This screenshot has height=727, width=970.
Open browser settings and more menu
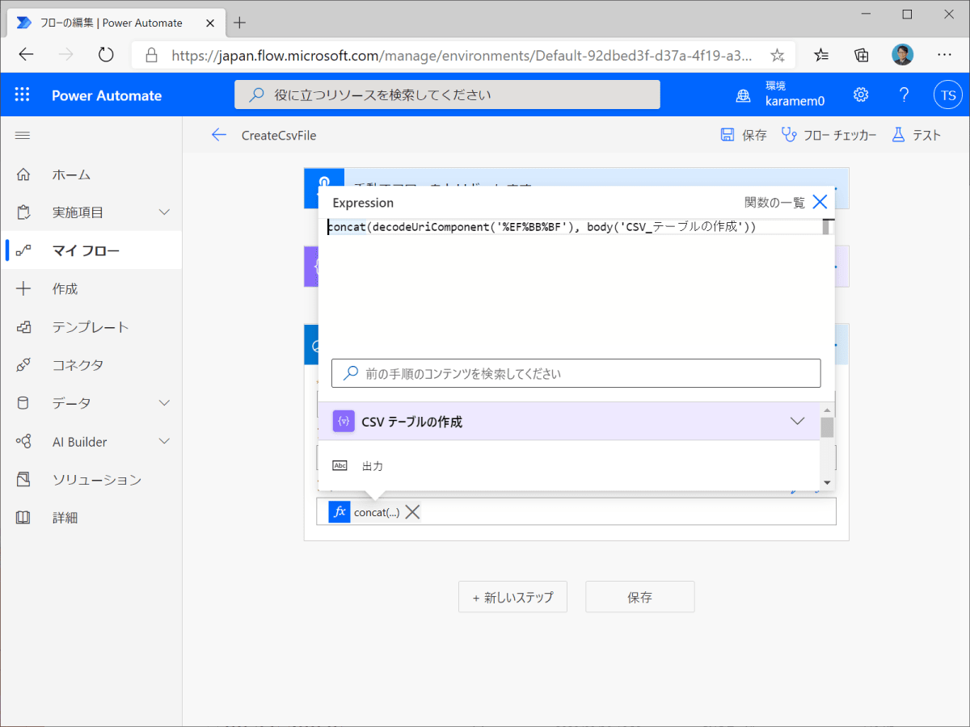pos(944,55)
